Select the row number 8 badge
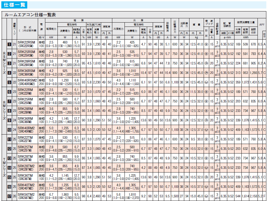This screenshot has width=268, height=201. (x=10, y=111)
